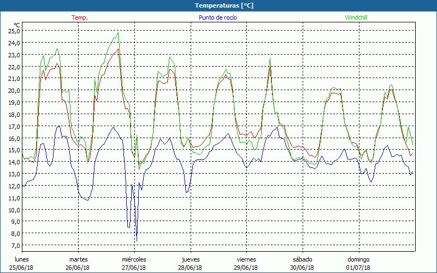437x273 pixels.
Task: Click the 14,0 y-axis value
Action: click(x=14, y=162)
